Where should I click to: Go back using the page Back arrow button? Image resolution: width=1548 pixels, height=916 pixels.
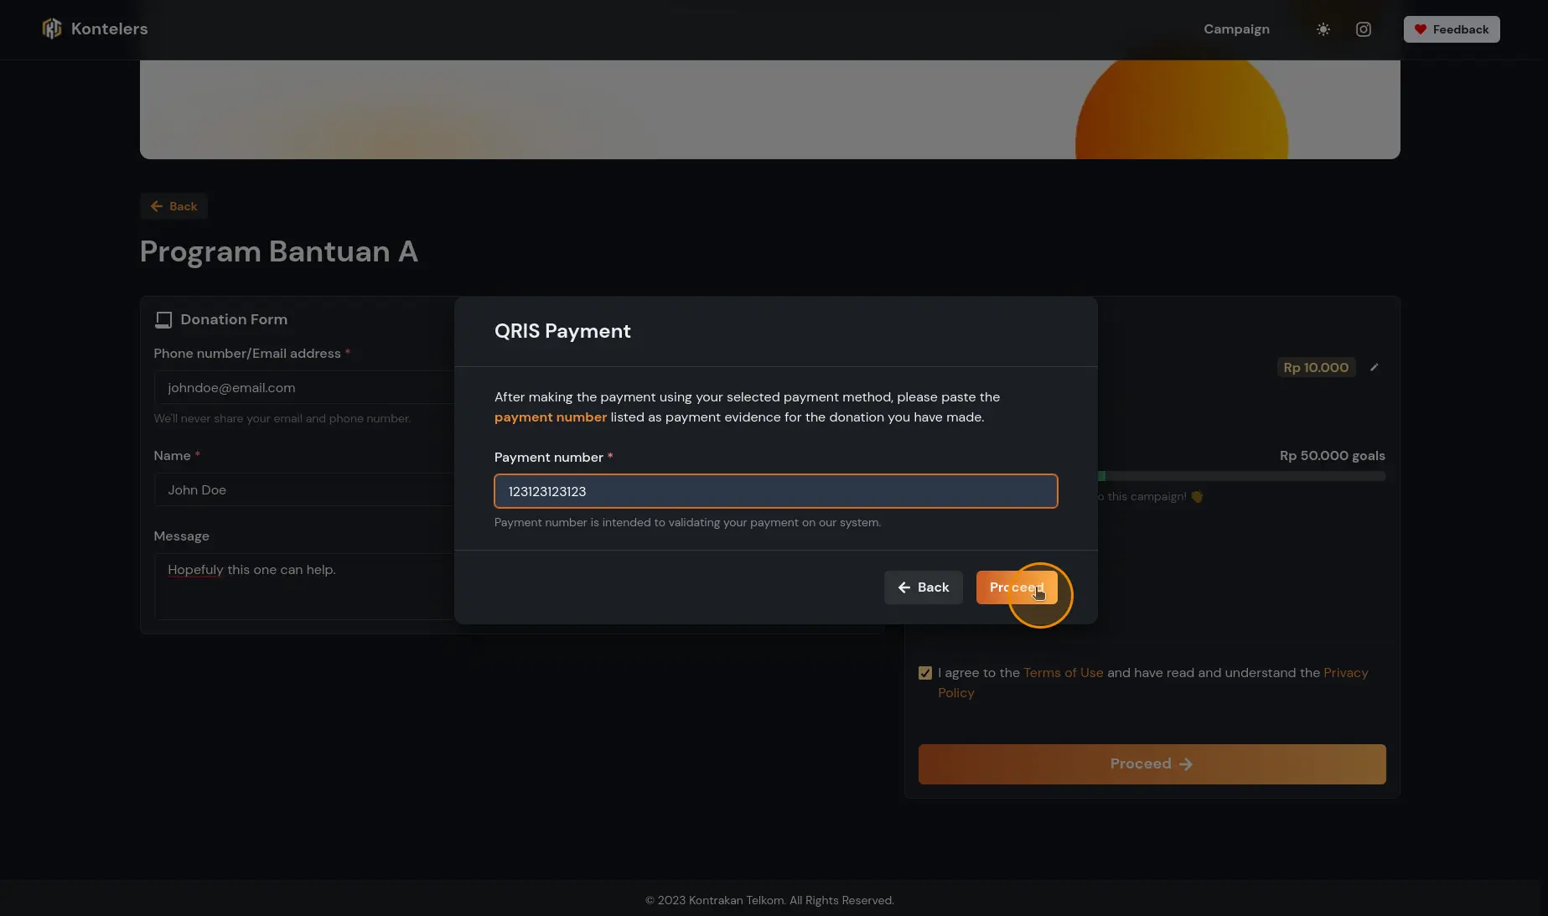(x=173, y=206)
